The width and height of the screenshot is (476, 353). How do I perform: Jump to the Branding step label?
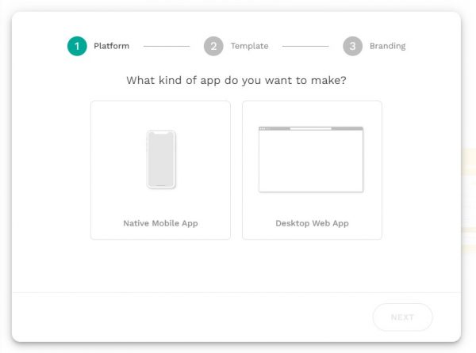tap(387, 46)
